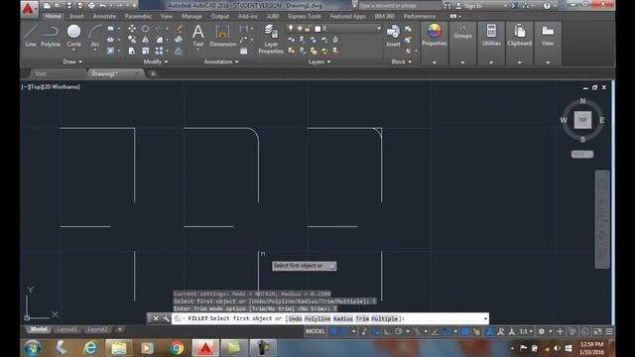Select the Scale tool in Modify panel
Viewport: 635px width, 357px height.
pos(146,51)
